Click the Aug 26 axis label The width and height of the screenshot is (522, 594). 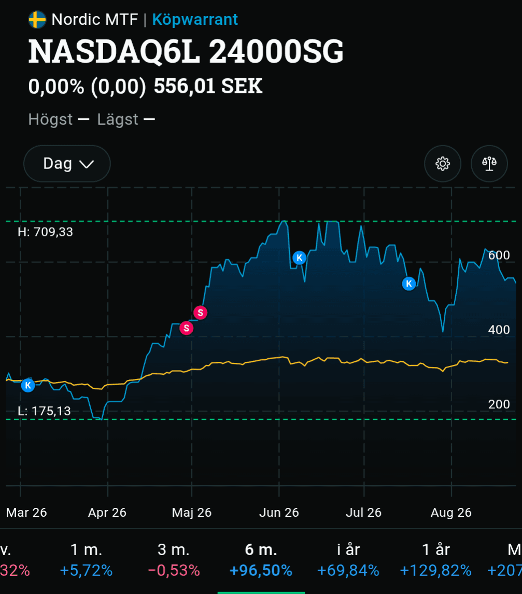(x=451, y=513)
